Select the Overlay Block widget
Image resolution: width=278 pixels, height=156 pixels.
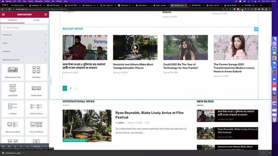click(36, 91)
